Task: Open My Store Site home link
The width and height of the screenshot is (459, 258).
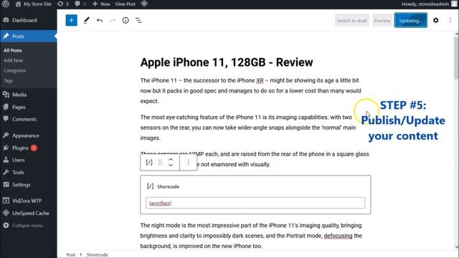Action: 33,4
